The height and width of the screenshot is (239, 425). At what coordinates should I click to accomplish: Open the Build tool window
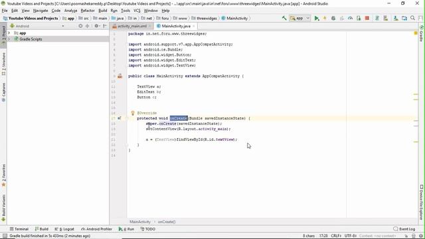[x=41, y=229]
